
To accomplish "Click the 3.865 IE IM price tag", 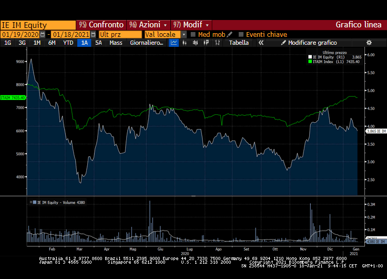I will click(376, 131).
